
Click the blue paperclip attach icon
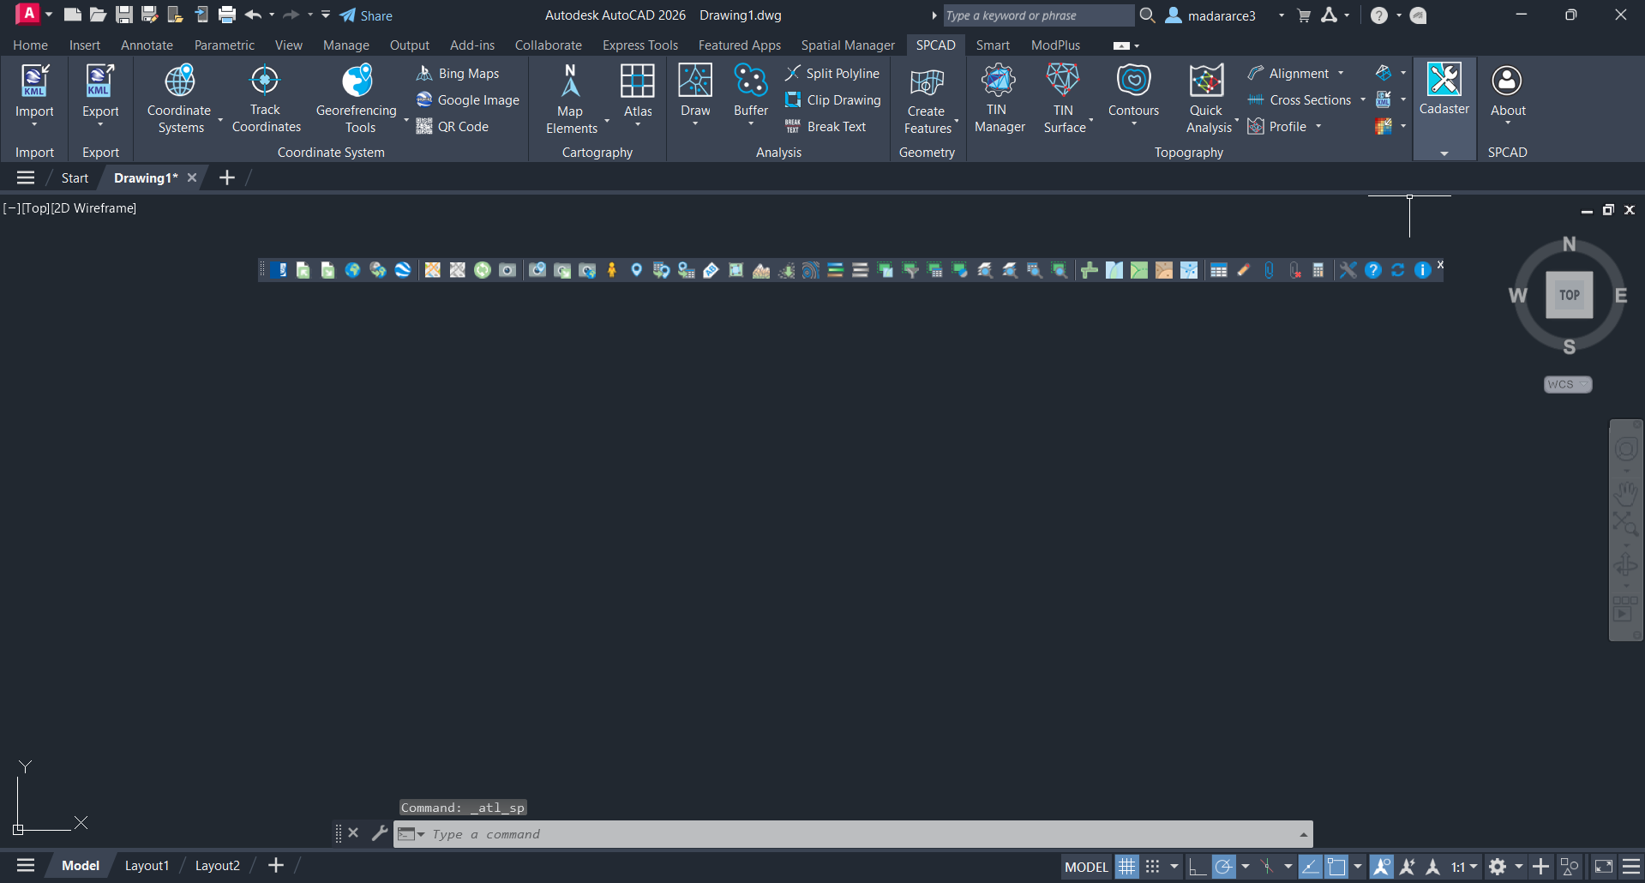1269,271
